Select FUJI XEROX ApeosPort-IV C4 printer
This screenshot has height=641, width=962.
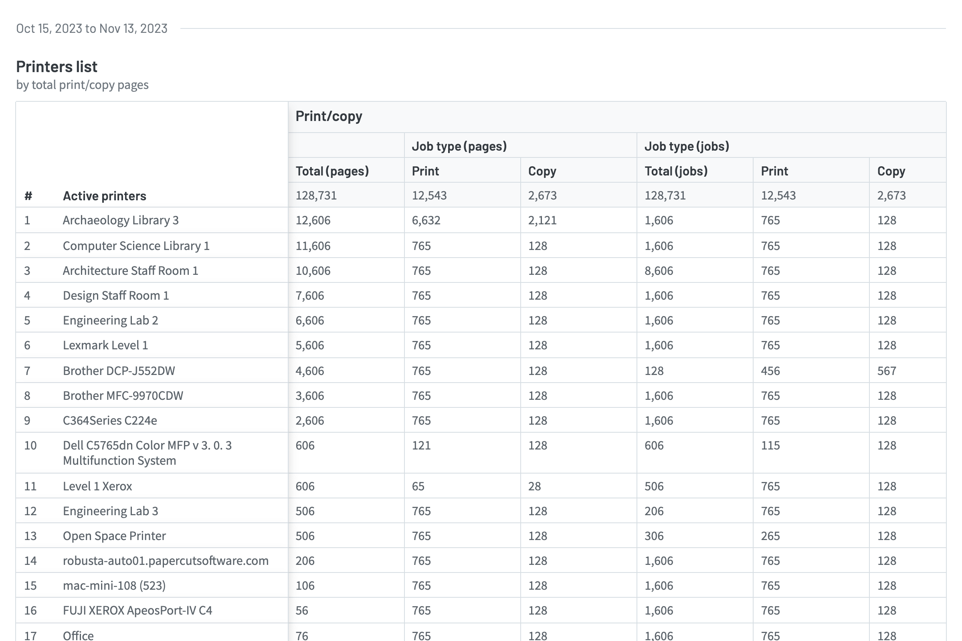click(x=137, y=611)
